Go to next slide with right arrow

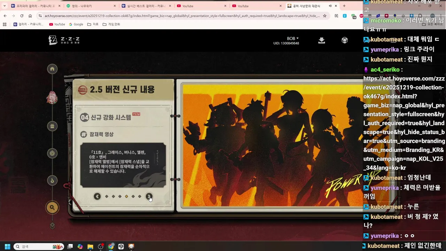pos(149,197)
